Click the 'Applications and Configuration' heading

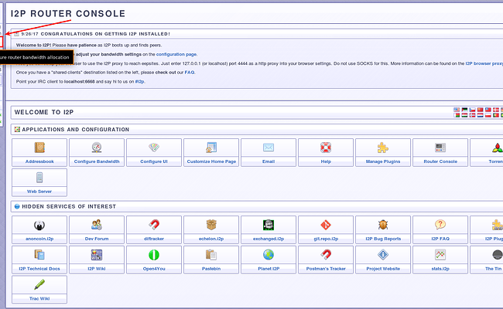coord(75,130)
